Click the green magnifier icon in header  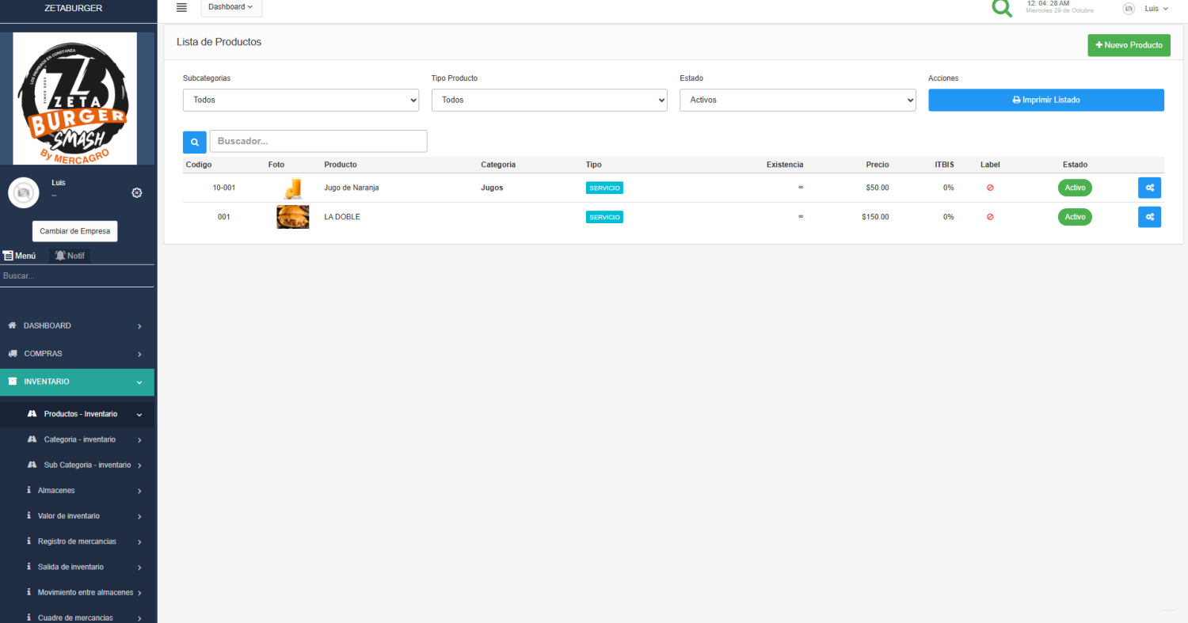click(x=1002, y=8)
